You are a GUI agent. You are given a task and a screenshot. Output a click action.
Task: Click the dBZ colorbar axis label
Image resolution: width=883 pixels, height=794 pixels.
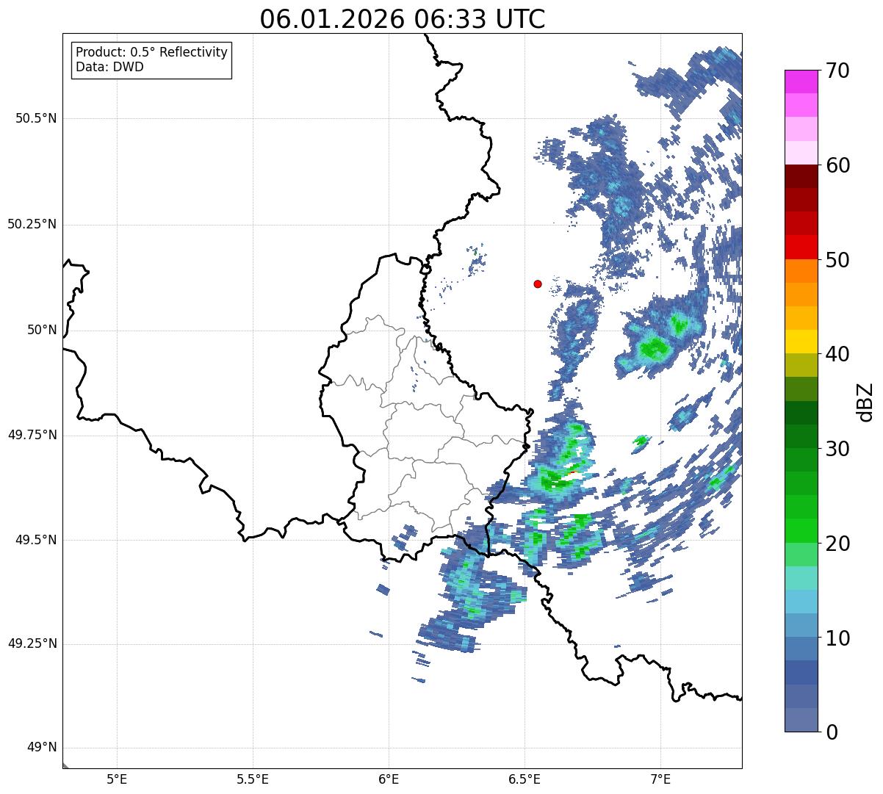coord(865,402)
